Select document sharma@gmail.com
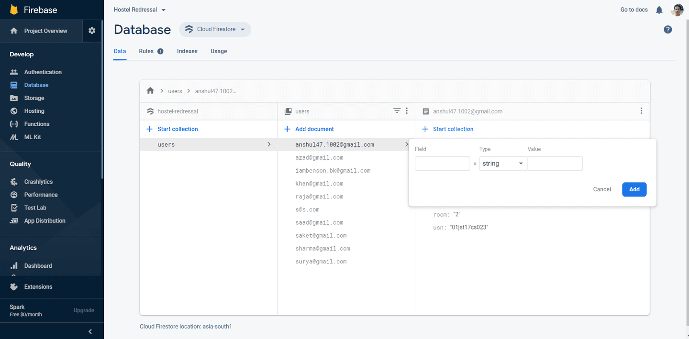The width and height of the screenshot is (689, 339). (x=322, y=248)
